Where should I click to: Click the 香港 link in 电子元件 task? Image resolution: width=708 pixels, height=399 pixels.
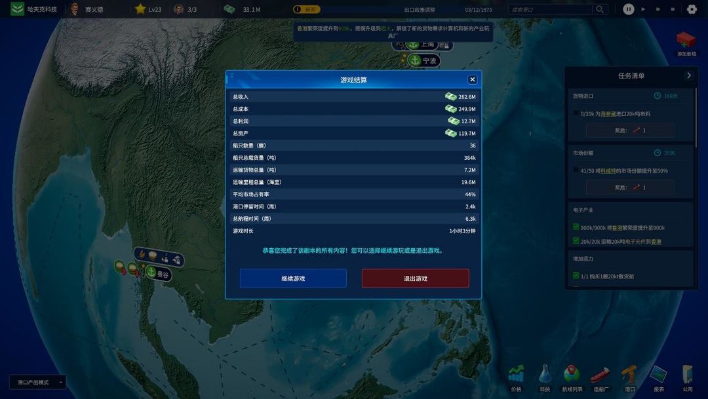tap(656, 242)
